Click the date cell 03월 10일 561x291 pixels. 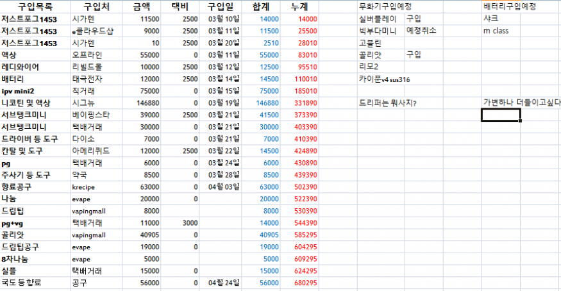[x=221, y=19]
